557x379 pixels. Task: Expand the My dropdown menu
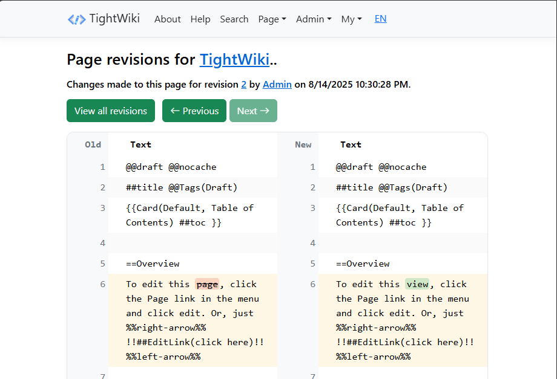click(x=351, y=19)
